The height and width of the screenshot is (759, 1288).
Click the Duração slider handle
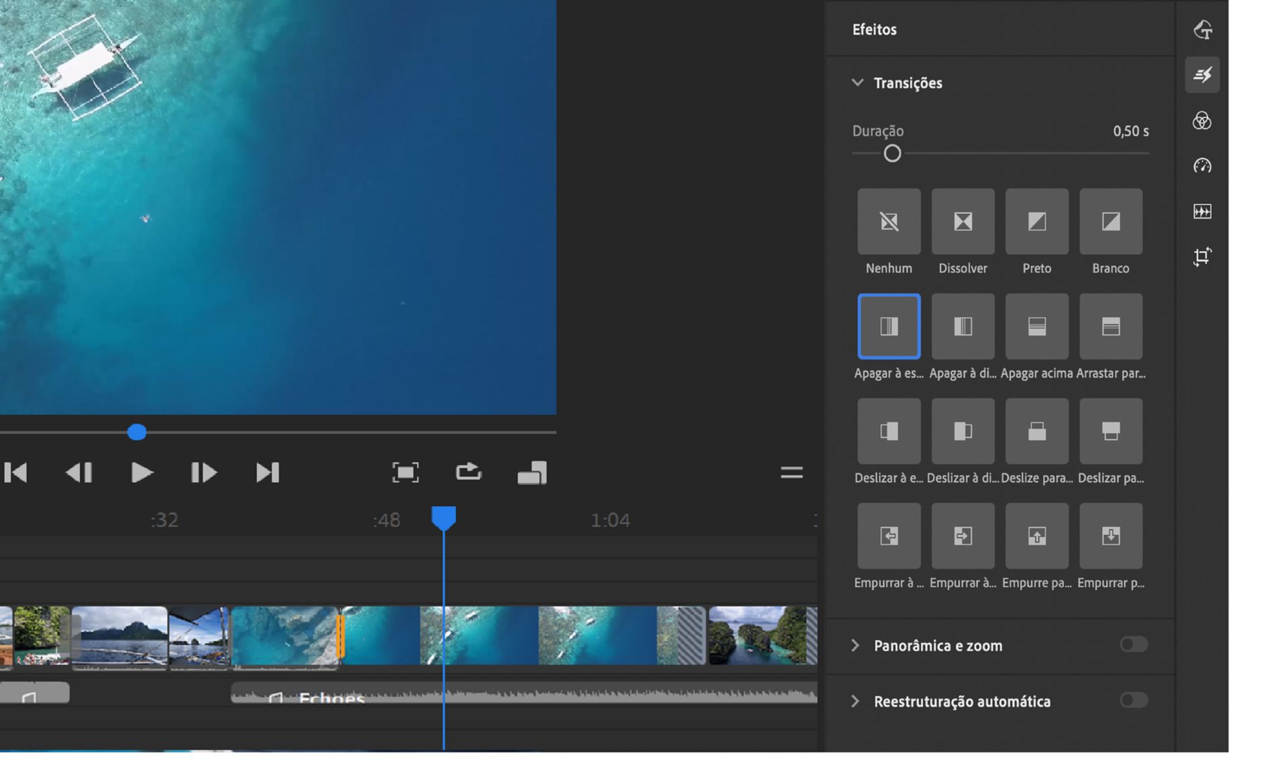tap(892, 154)
